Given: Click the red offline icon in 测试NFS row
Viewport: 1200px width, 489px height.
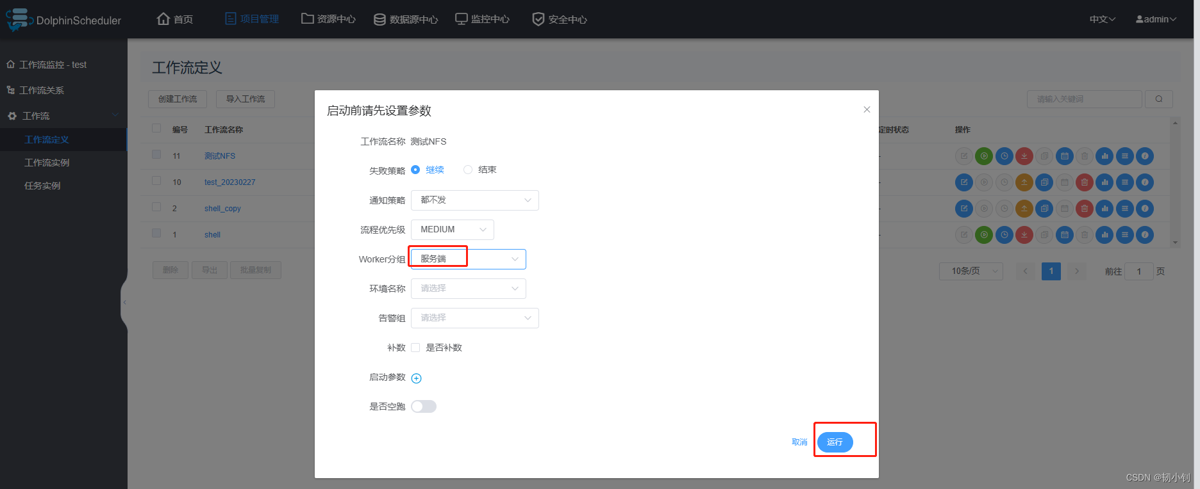Looking at the screenshot, I should coord(1024,156).
